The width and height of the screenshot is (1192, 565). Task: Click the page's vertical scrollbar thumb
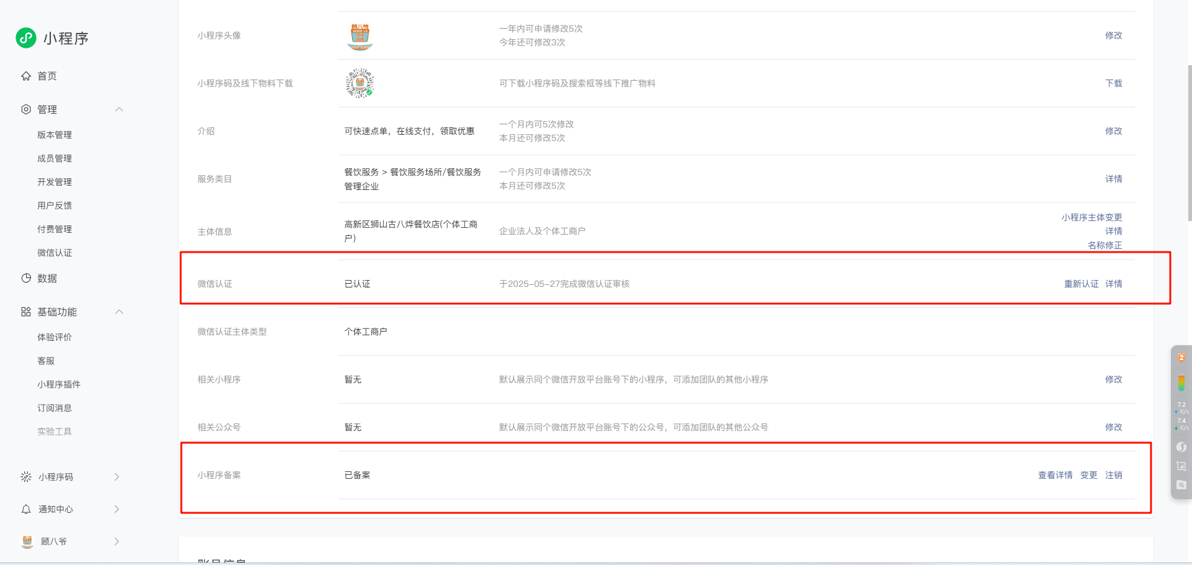coord(1190,143)
